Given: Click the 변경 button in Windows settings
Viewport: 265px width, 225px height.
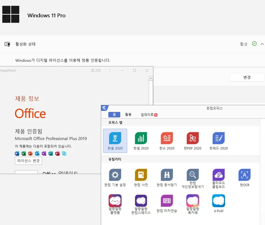Looking at the screenshot, I should coord(247,77).
